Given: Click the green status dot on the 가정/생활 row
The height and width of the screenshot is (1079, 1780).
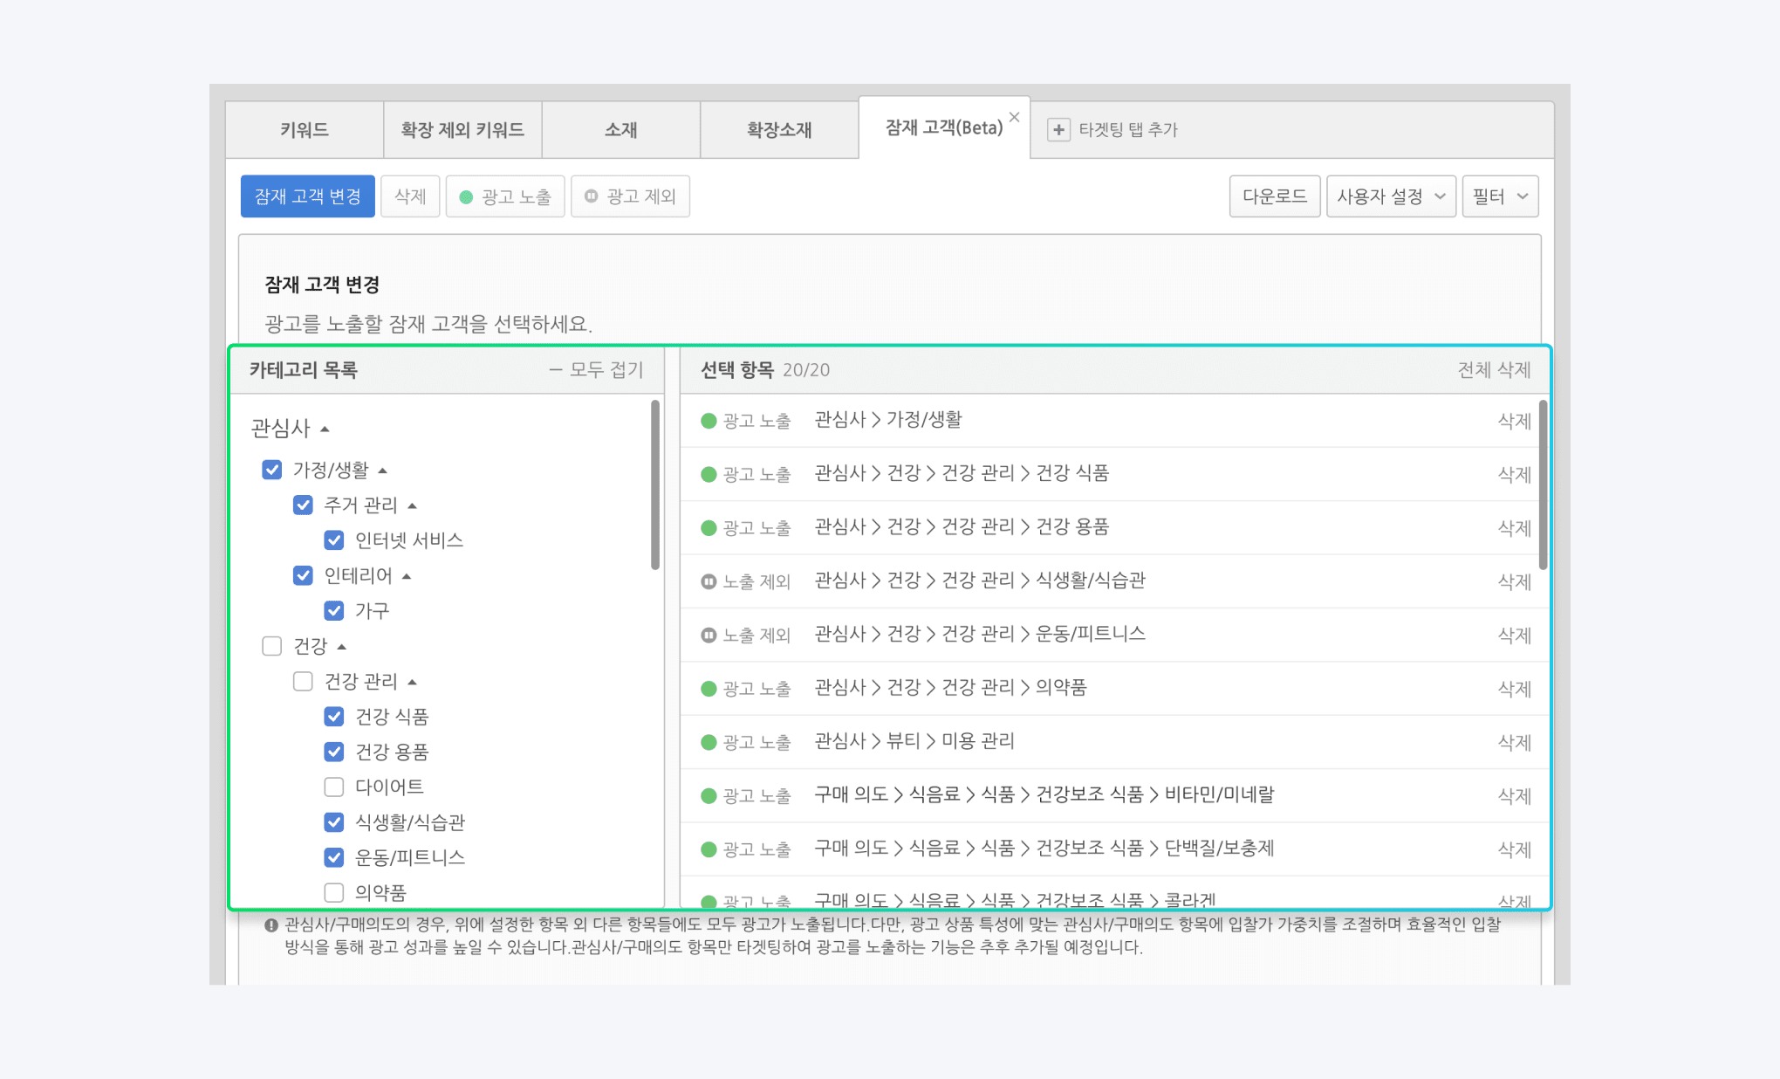Looking at the screenshot, I should 709,421.
